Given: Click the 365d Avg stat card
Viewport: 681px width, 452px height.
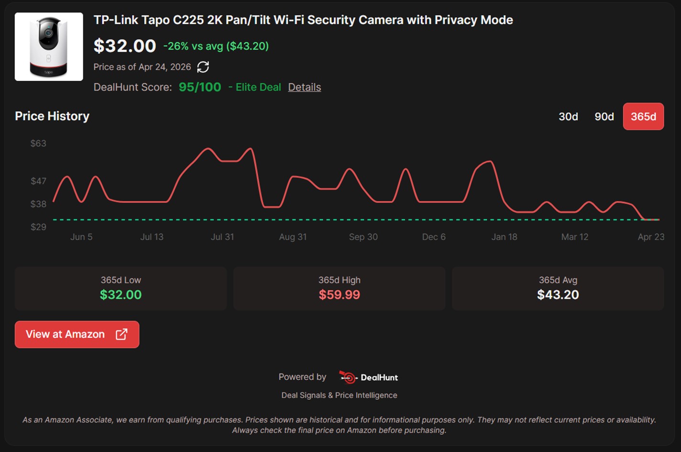Looking at the screenshot, I should (x=558, y=288).
